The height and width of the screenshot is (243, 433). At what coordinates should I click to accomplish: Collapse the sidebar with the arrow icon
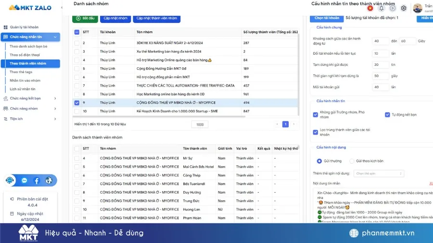tap(62, 7)
